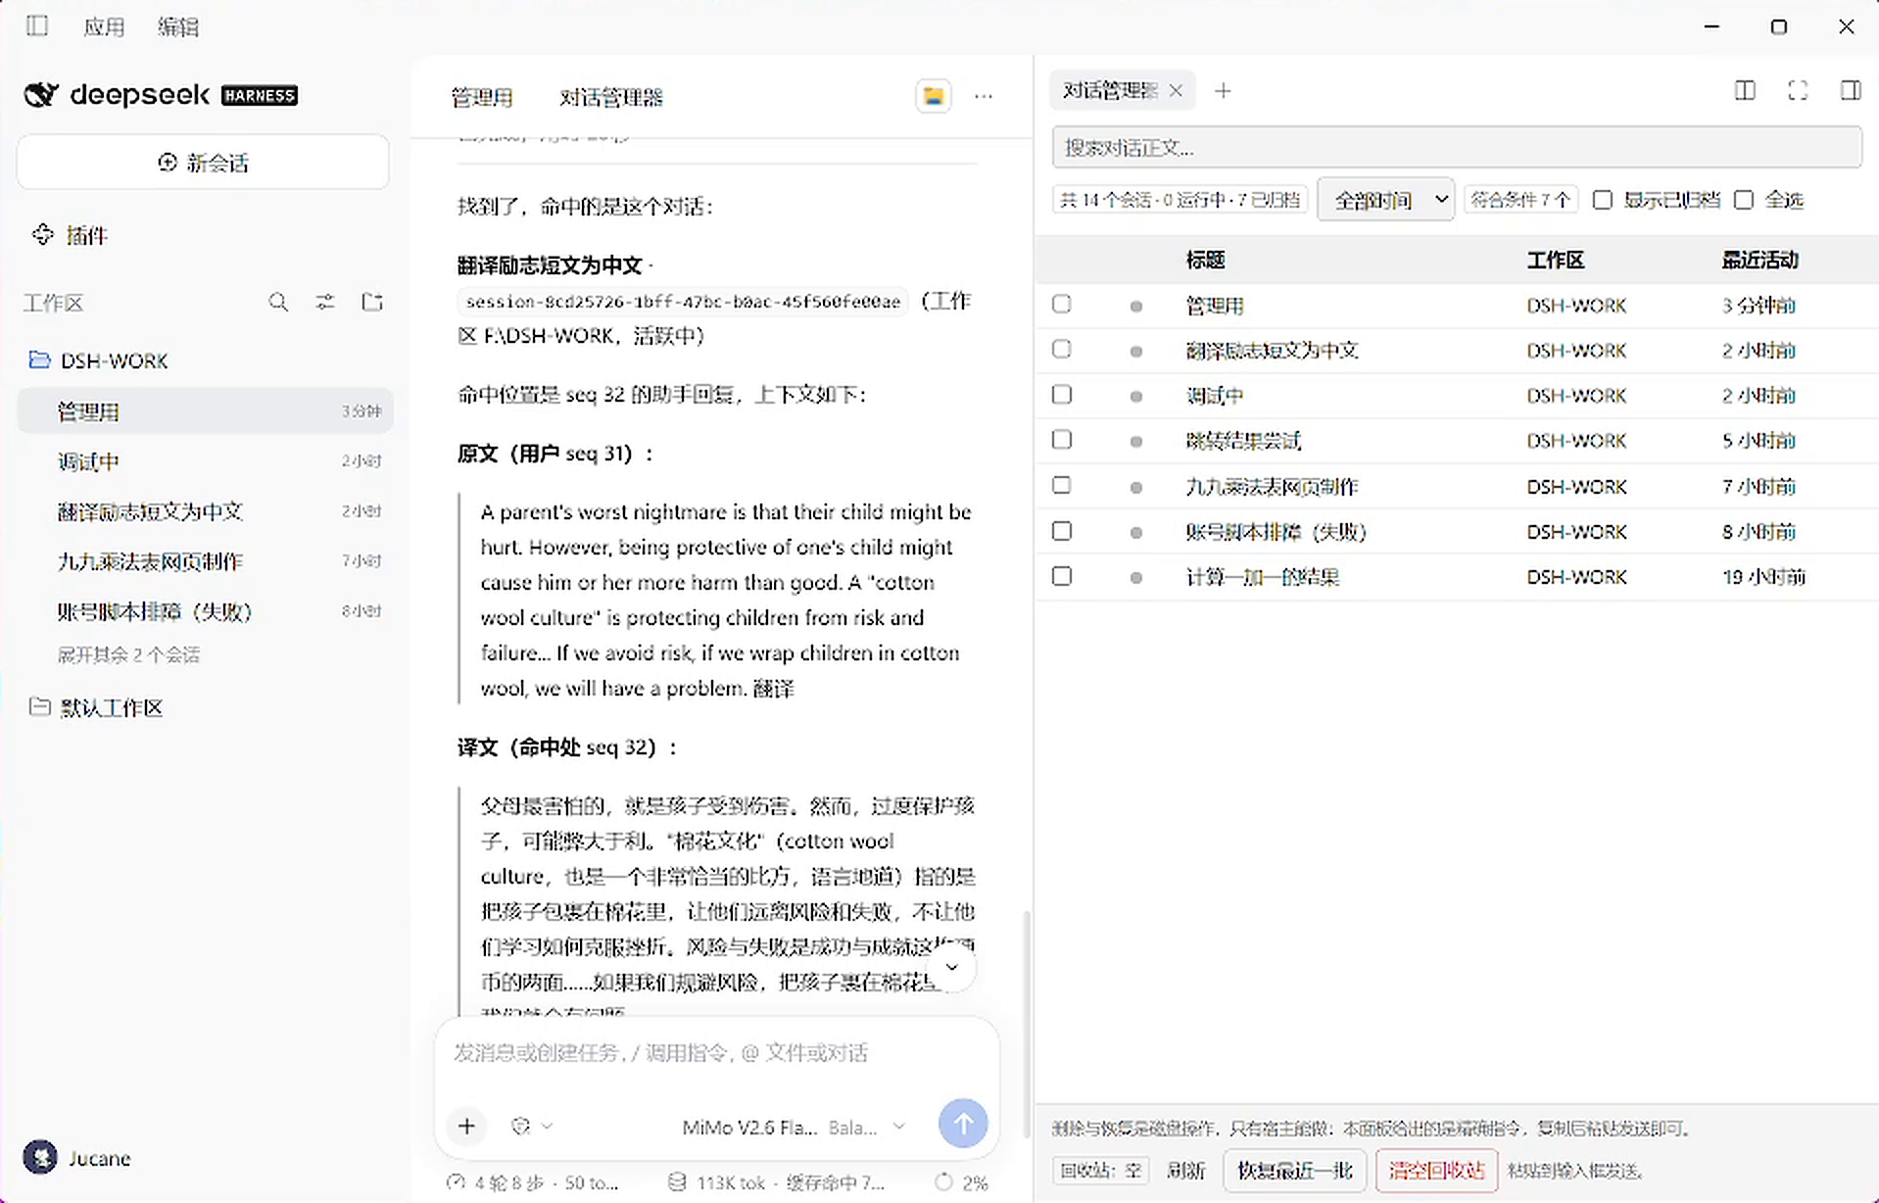This screenshot has width=1879, height=1203.
Task: Jump to the bottom with down arrow button
Action: (951, 968)
